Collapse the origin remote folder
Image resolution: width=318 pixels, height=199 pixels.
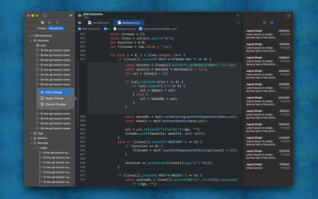34,148
